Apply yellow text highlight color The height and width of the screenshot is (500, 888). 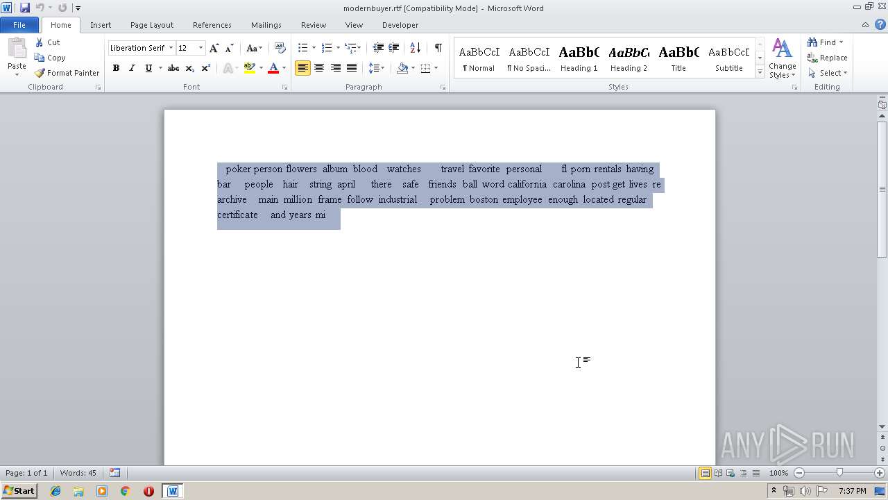250,68
